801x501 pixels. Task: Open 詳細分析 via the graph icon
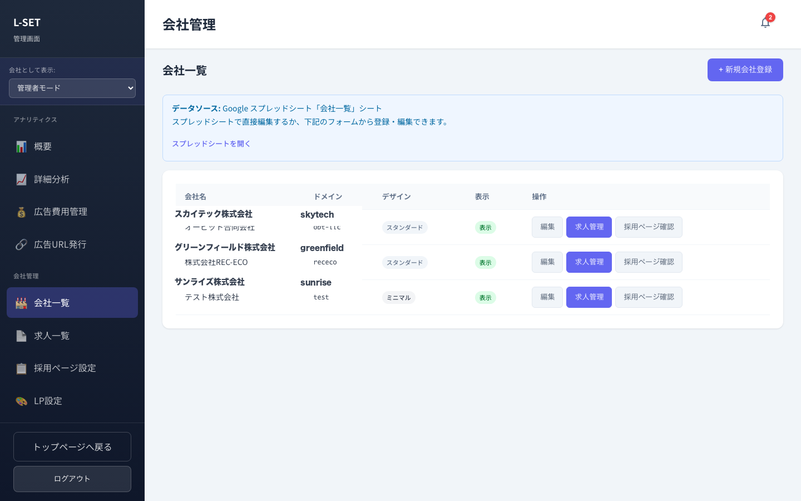tap(21, 179)
